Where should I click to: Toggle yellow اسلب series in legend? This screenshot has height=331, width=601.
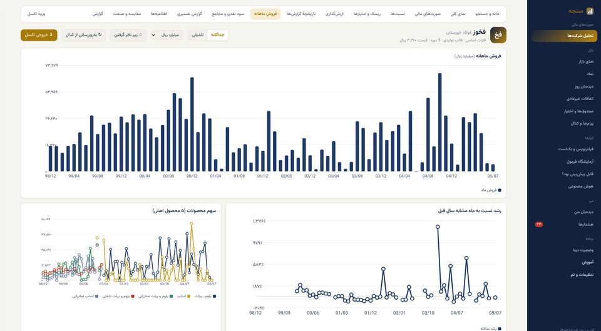(183, 296)
